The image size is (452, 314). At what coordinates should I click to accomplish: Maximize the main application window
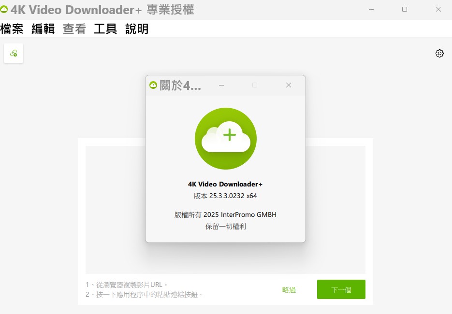click(405, 9)
